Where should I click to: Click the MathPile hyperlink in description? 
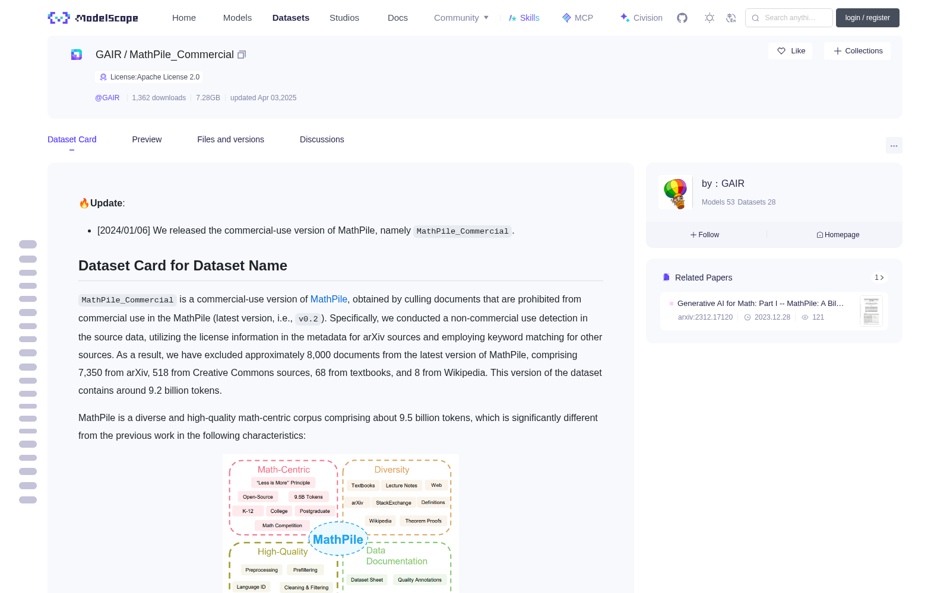click(329, 299)
